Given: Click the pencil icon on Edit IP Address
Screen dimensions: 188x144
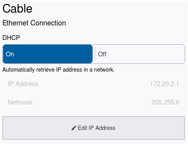Looking at the screenshot, I should tap(73, 128).
